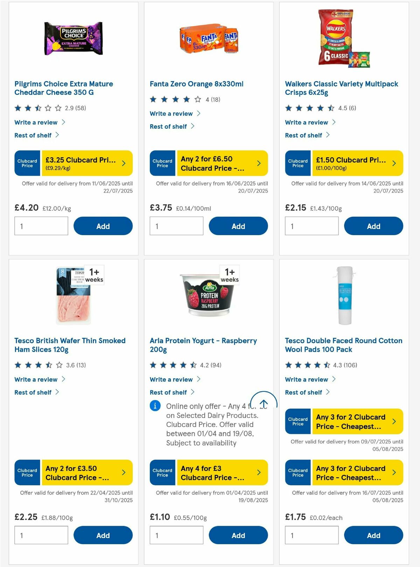Click the Pilgrims Choice product image
This screenshot has width=420, height=567.
73,38
